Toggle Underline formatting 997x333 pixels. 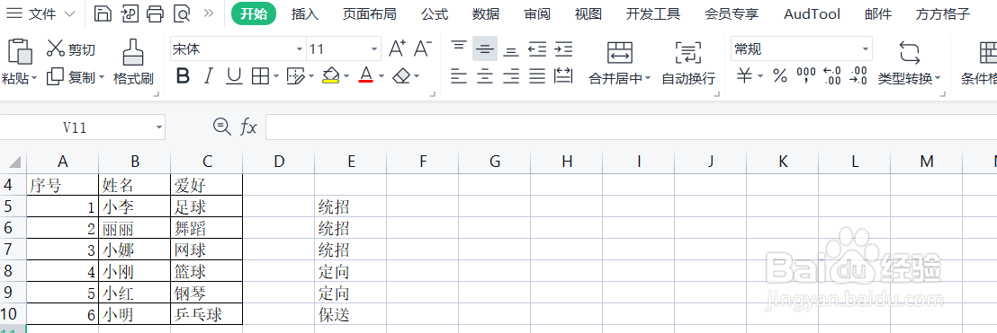pos(234,77)
